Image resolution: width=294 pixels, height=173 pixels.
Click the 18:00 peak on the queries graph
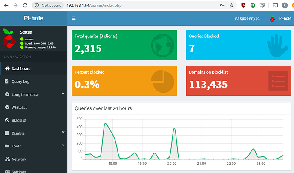(106, 124)
